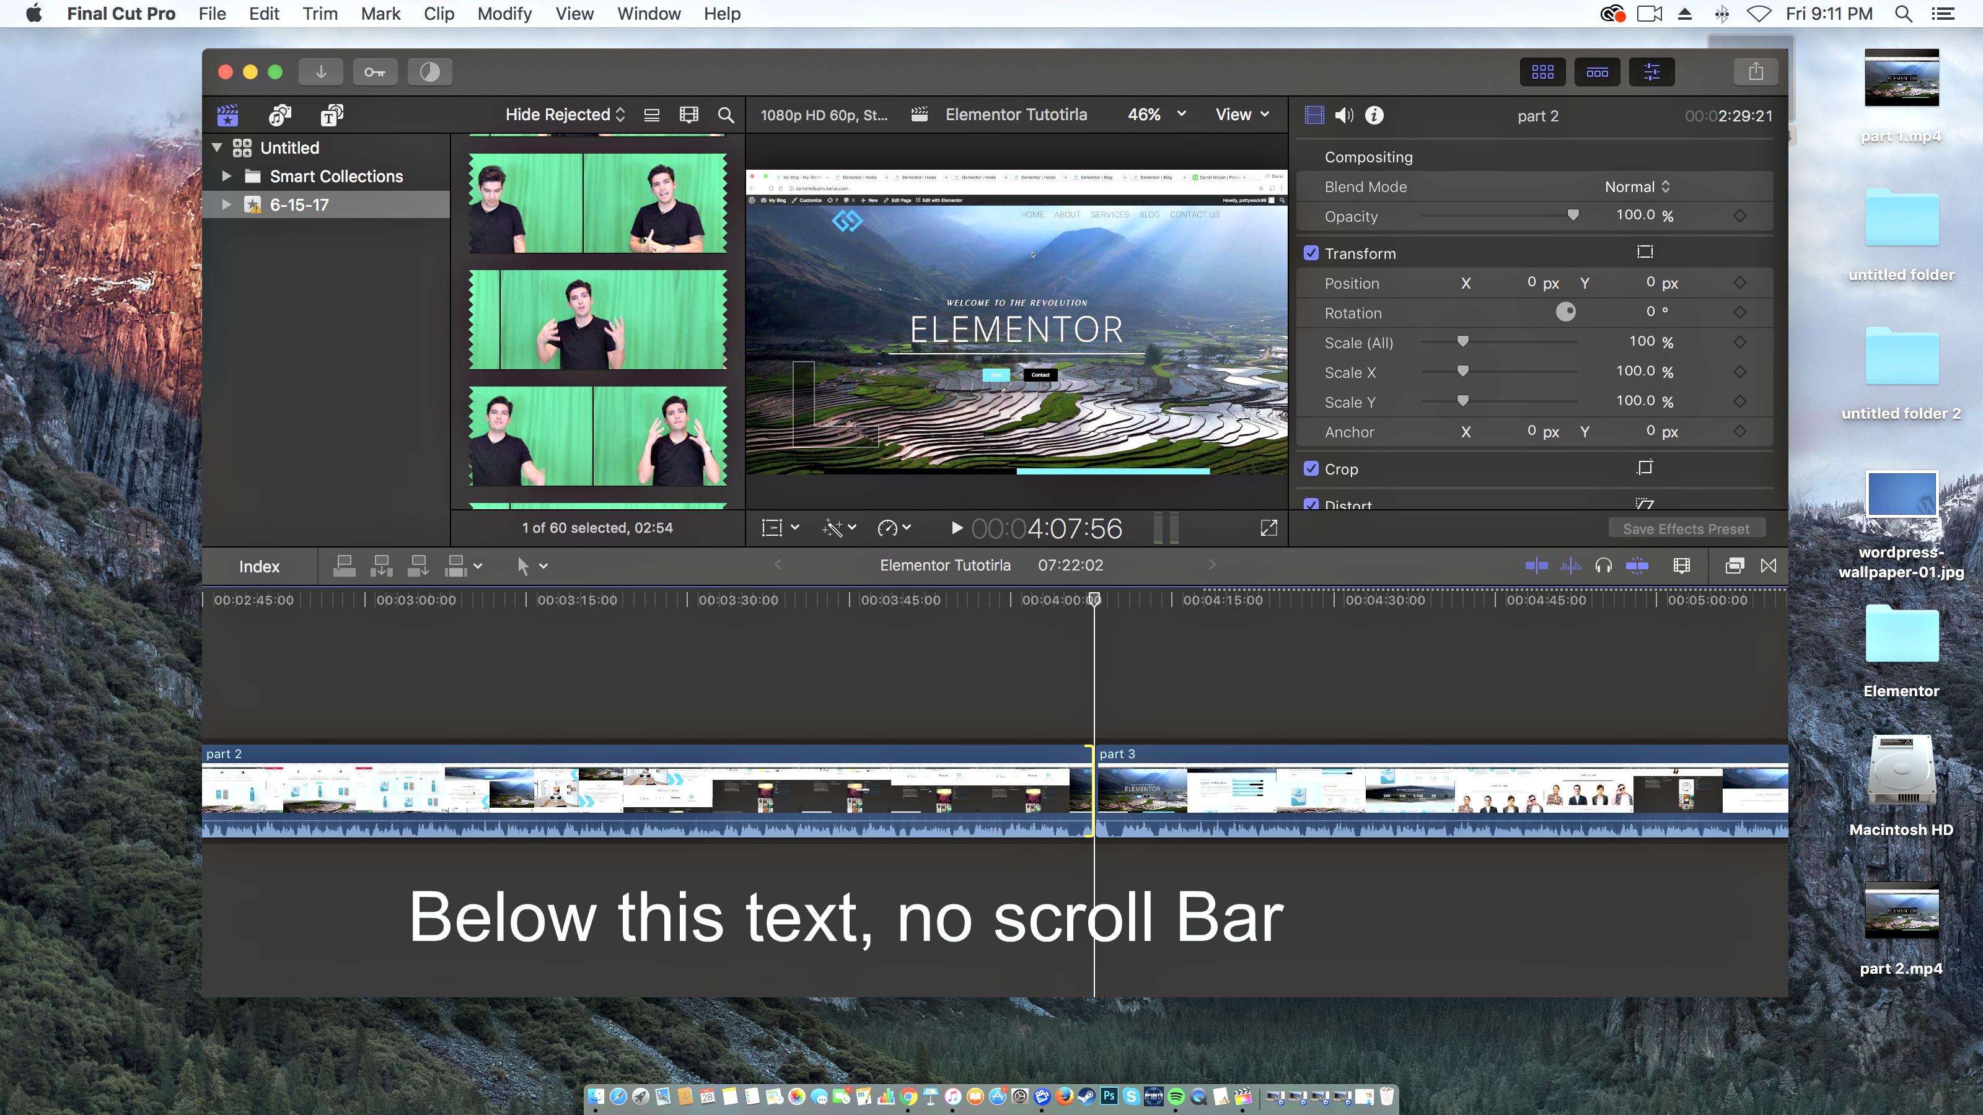The image size is (1983, 1115).
Task: Toggle the Distort checkbox
Action: (1312, 504)
